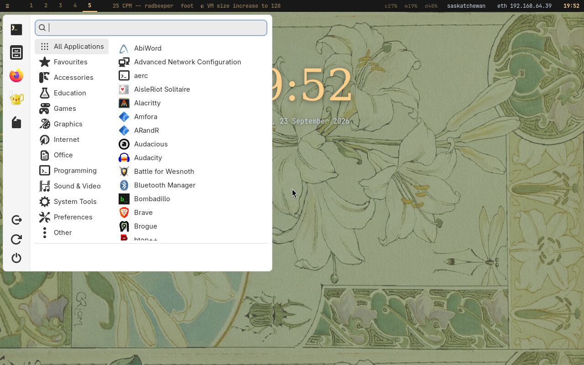Open the Internet category

tap(72, 140)
